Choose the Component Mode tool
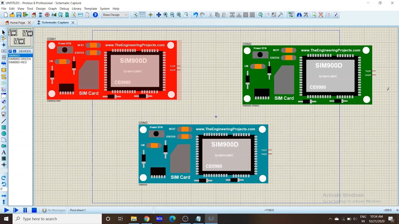This screenshot has width=399, height=224. coord(4,39)
